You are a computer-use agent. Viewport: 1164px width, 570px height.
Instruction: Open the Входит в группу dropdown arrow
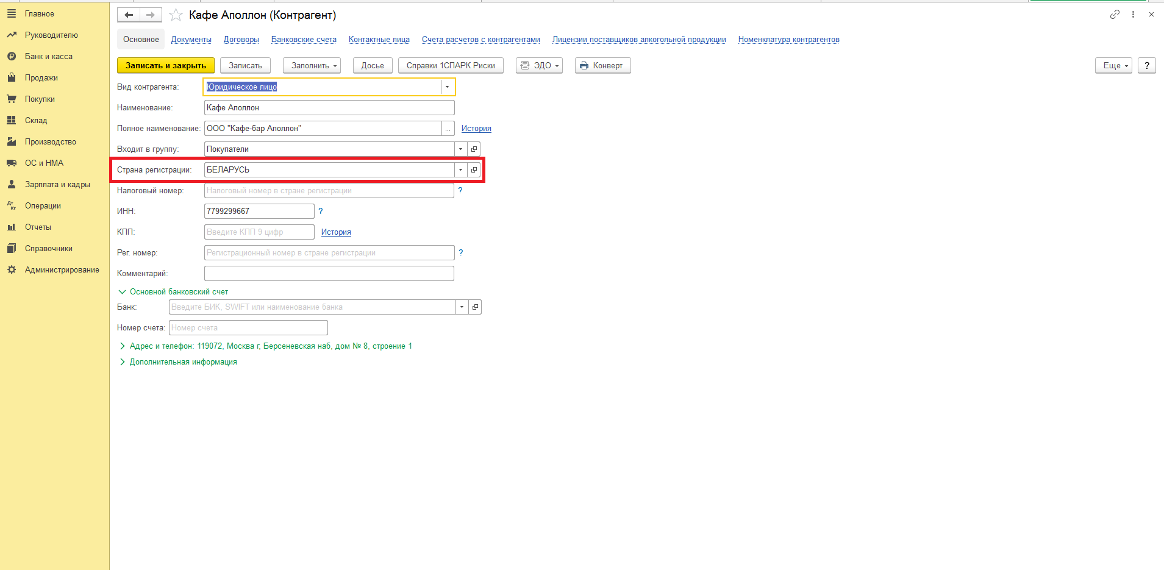(460, 149)
